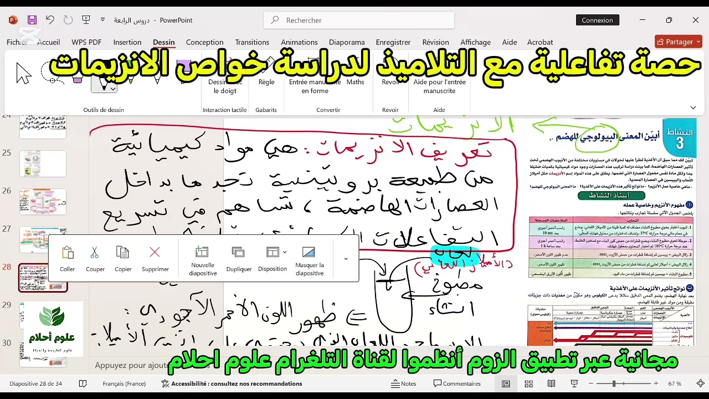Open the Animations tab

299,42
